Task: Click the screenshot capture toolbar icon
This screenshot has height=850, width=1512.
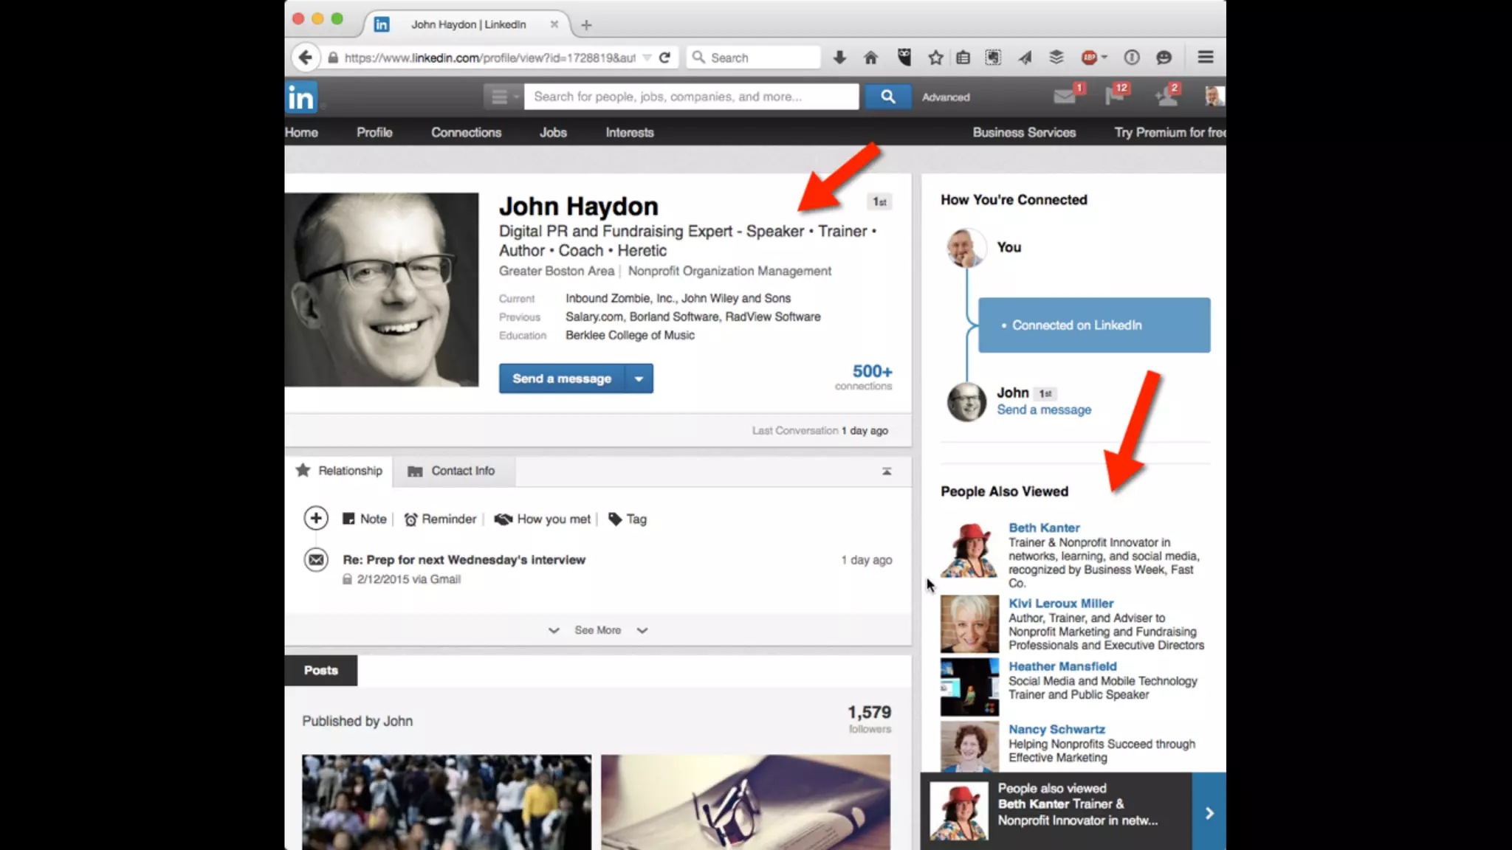Action: coord(993,58)
